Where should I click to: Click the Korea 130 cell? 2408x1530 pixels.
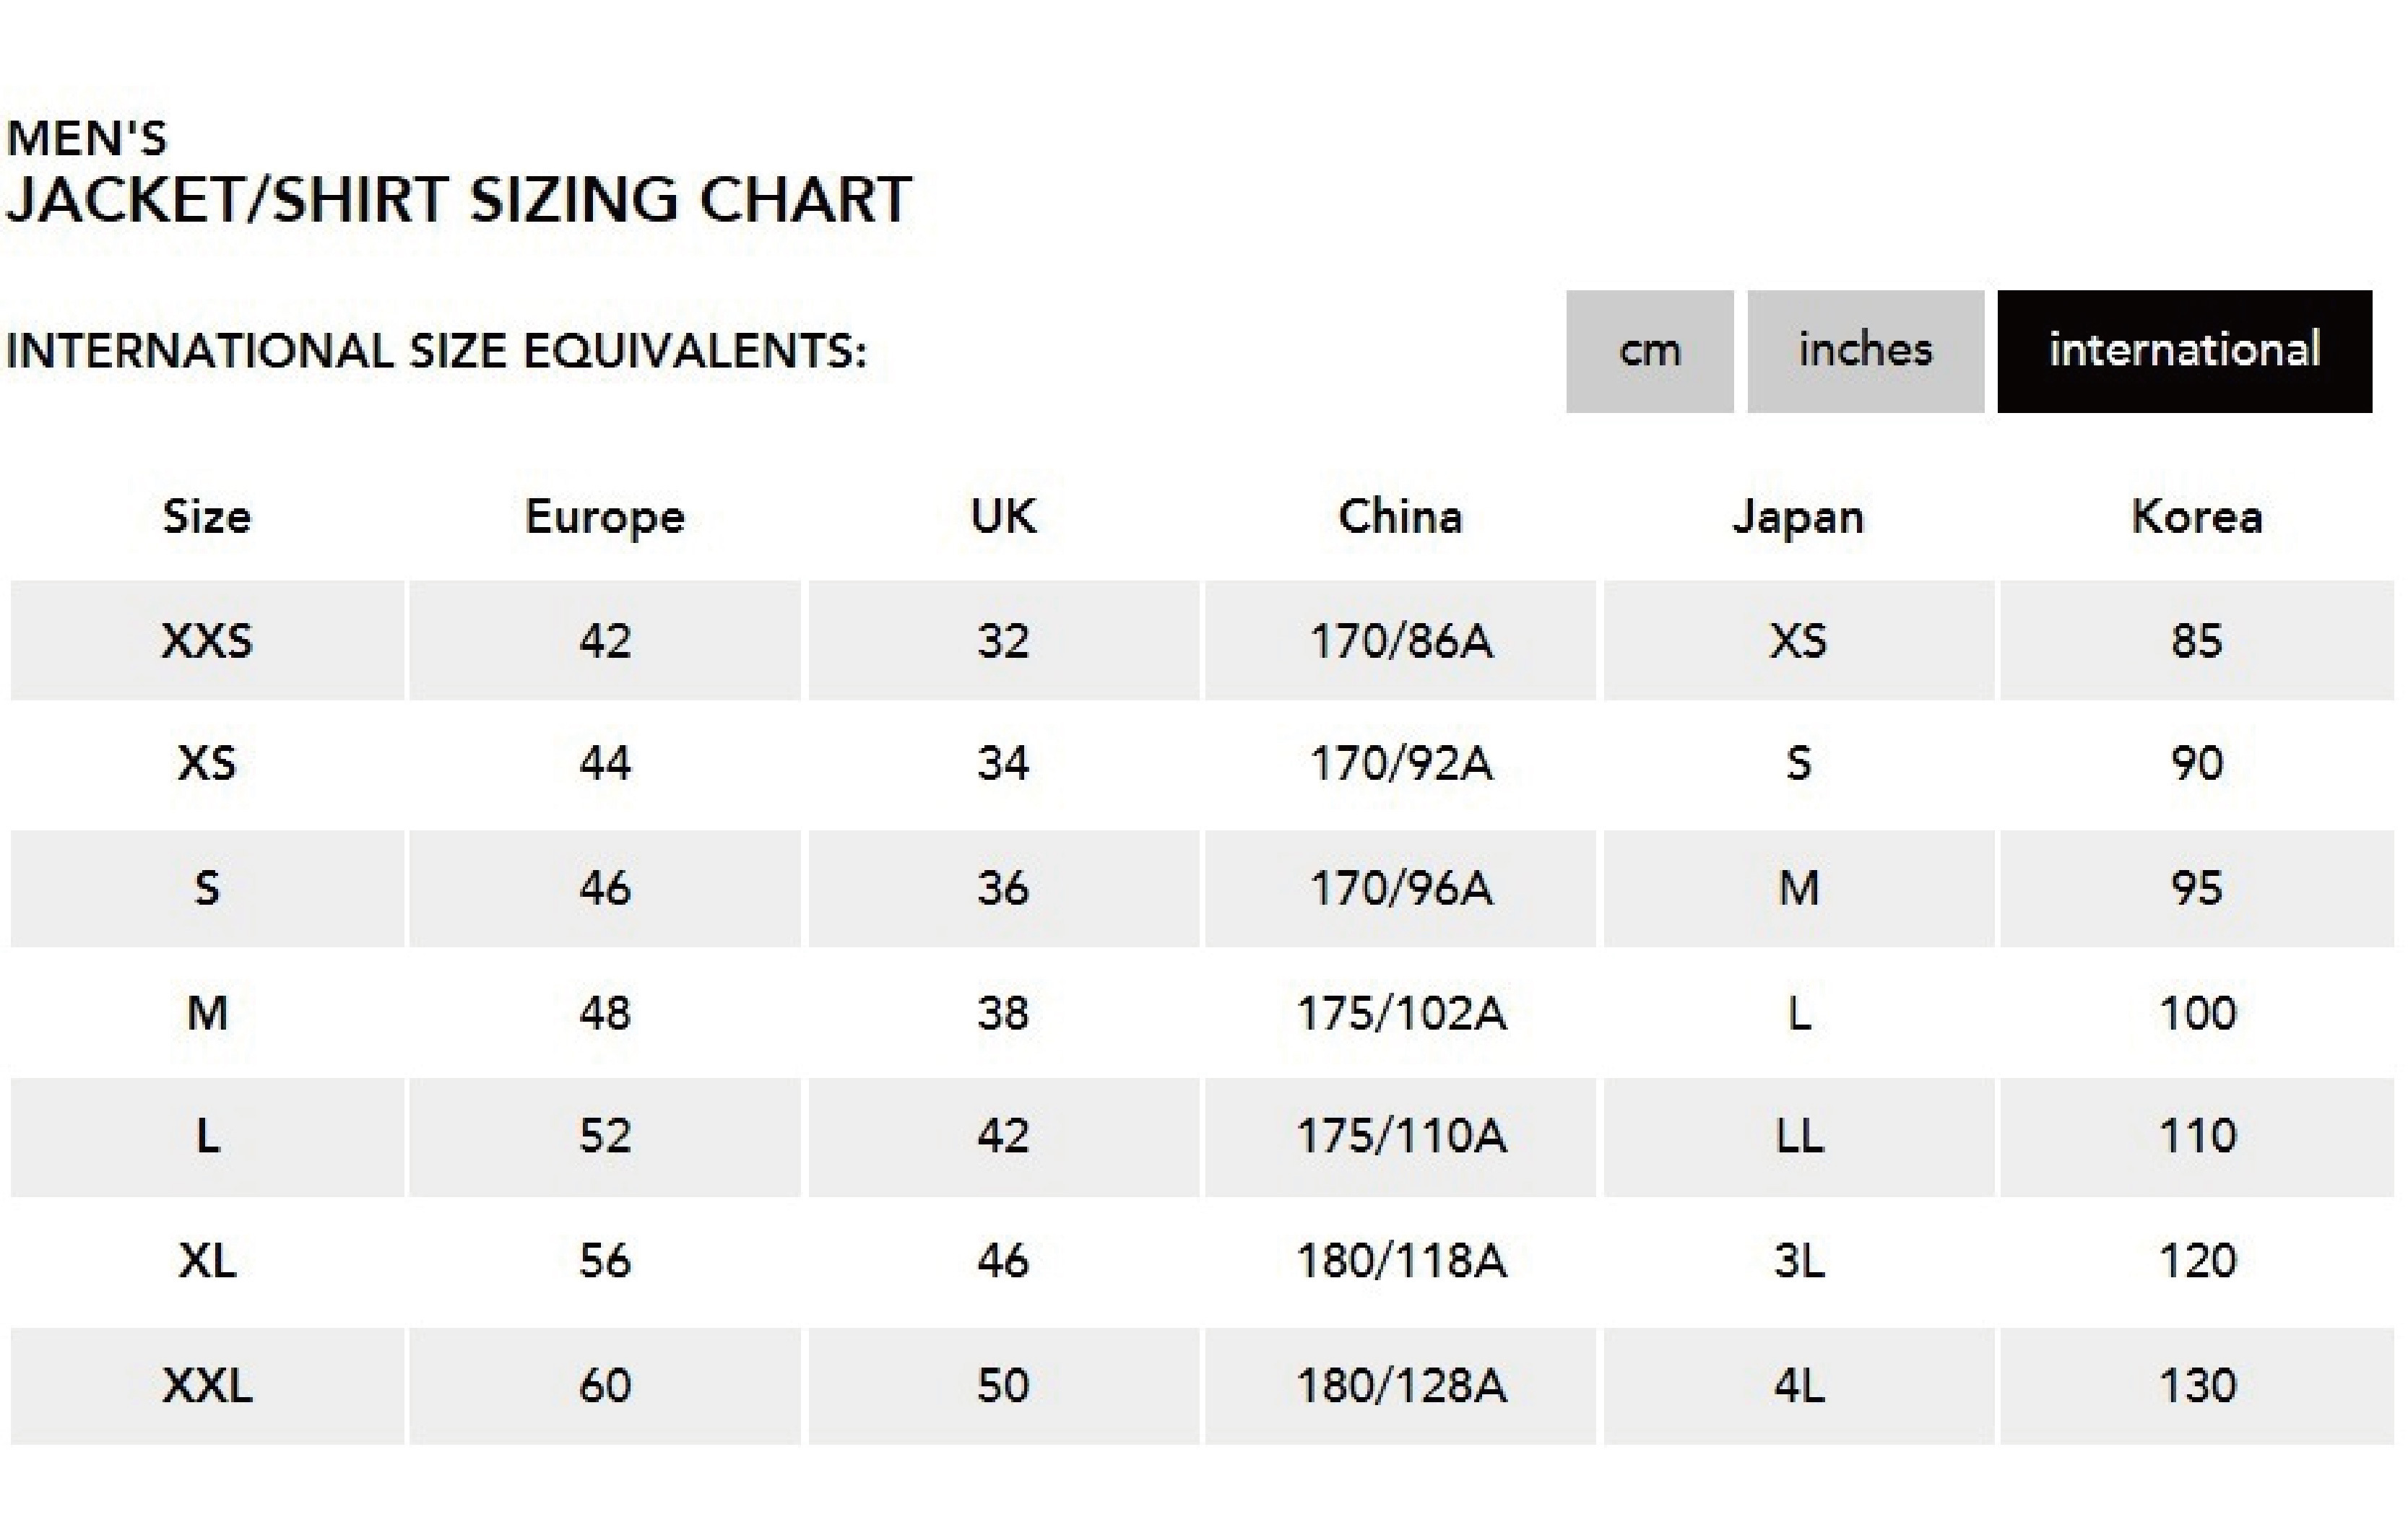coord(2196,1386)
